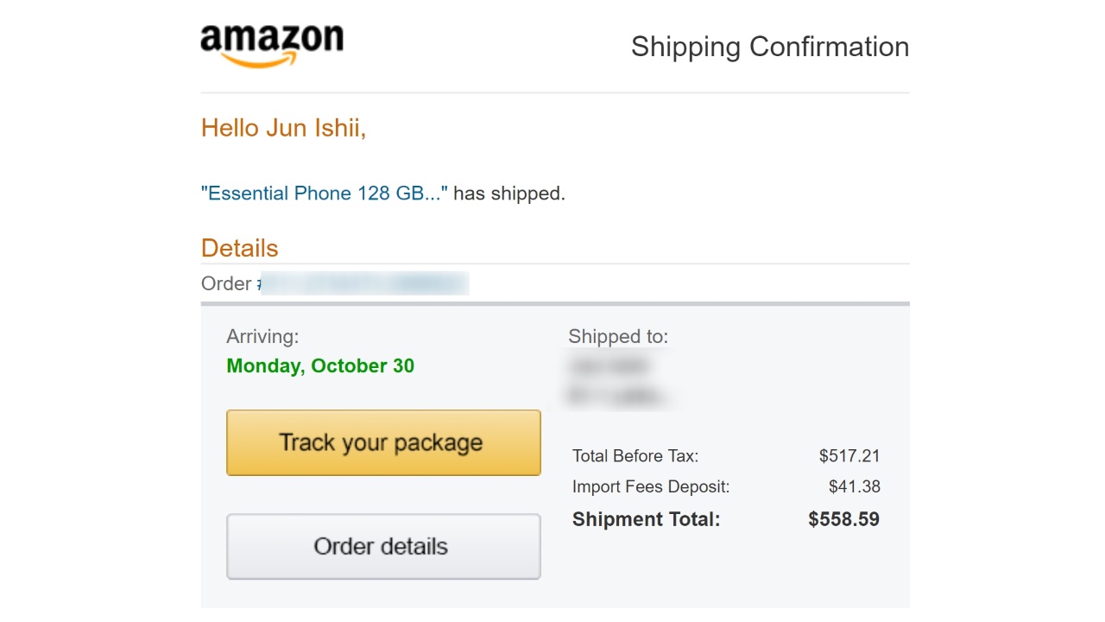Click the word "Order" before the number
The image size is (1105, 622).
pos(225,283)
